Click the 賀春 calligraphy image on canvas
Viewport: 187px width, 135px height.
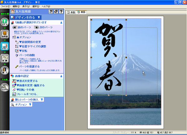tap(108, 56)
